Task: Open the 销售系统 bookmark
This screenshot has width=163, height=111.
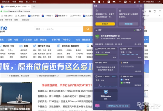Action: click(61, 16)
